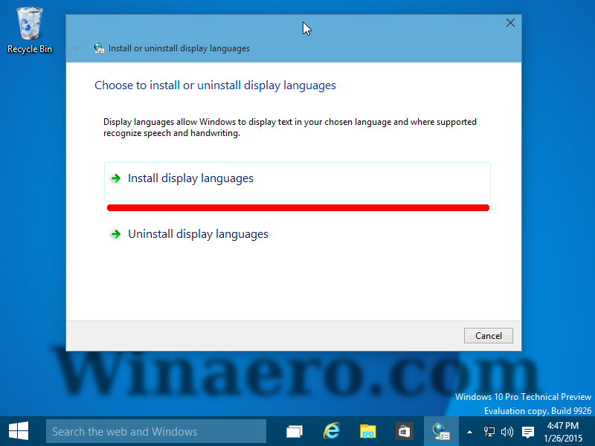Screen dimensions: 595x446
Task: Adjust the volume speaker icon
Action: click(x=507, y=431)
